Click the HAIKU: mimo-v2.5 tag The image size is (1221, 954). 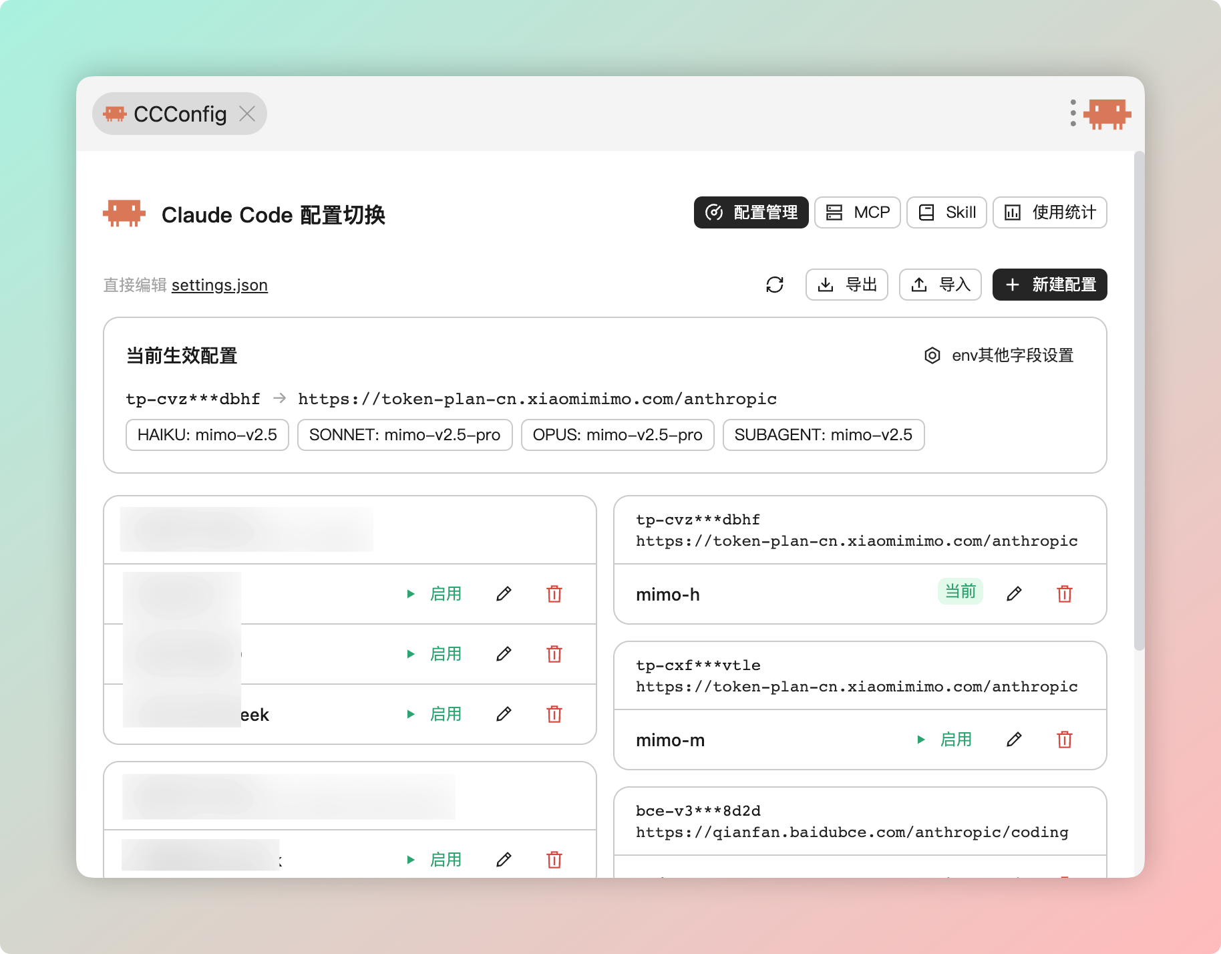click(207, 435)
